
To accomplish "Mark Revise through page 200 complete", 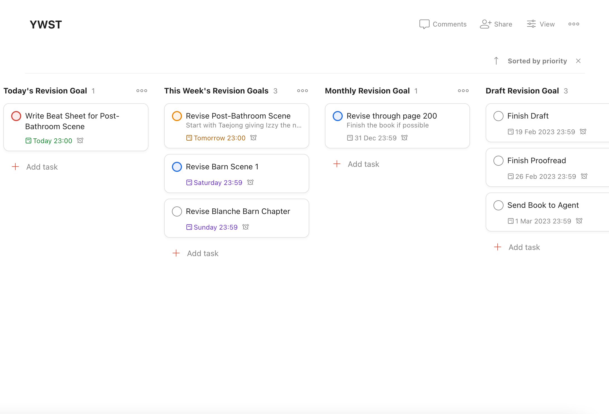I will click(x=338, y=116).
